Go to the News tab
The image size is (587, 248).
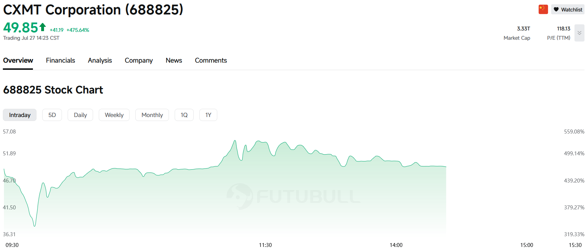tap(174, 60)
